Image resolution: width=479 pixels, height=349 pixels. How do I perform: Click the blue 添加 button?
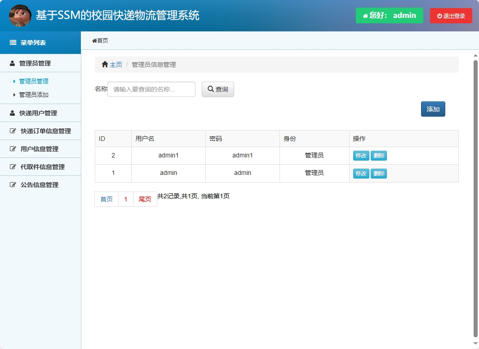[432, 109]
